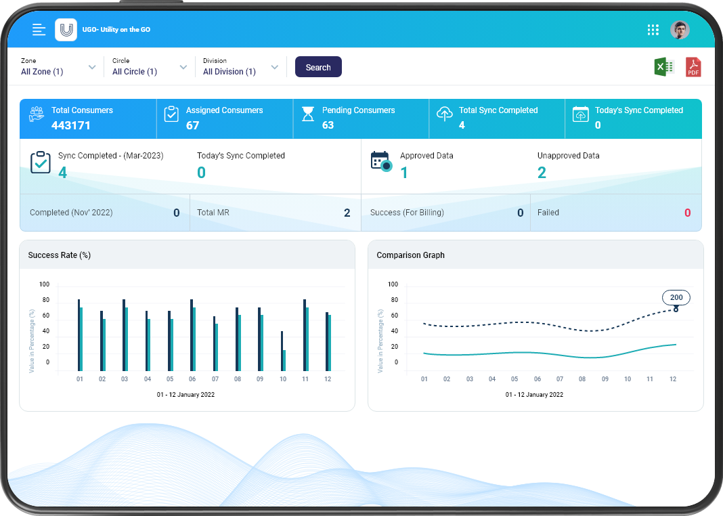
Task: Export report as PDF
Action: click(693, 67)
